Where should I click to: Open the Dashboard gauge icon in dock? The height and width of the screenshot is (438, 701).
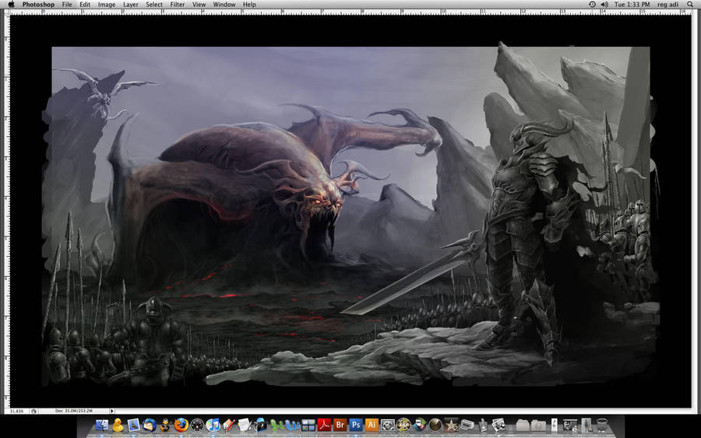[197, 425]
